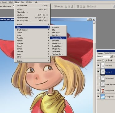The height and width of the screenshot is (113, 115).
Task: Hide the signature layer eye icon
Action: tap(98, 65)
